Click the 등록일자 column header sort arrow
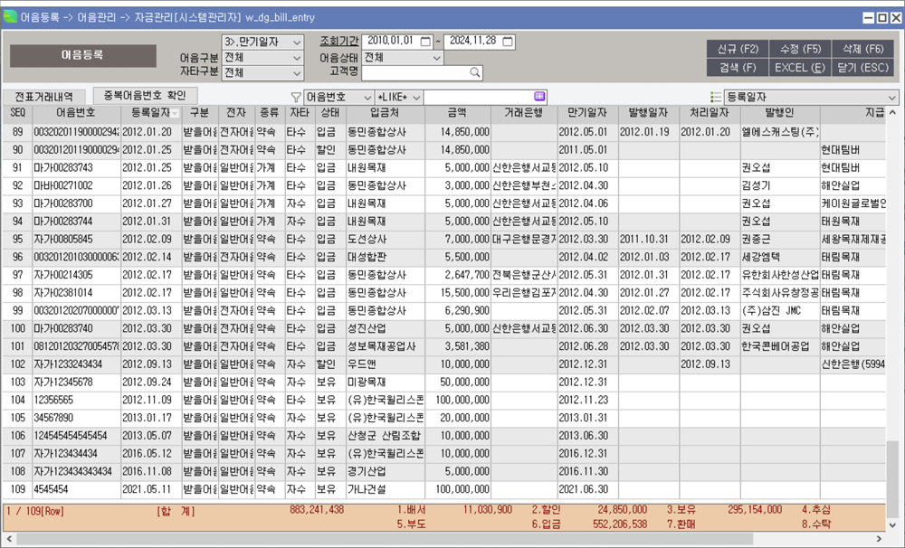905x548 pixels. pyautogui.click(x=175, y=114)
